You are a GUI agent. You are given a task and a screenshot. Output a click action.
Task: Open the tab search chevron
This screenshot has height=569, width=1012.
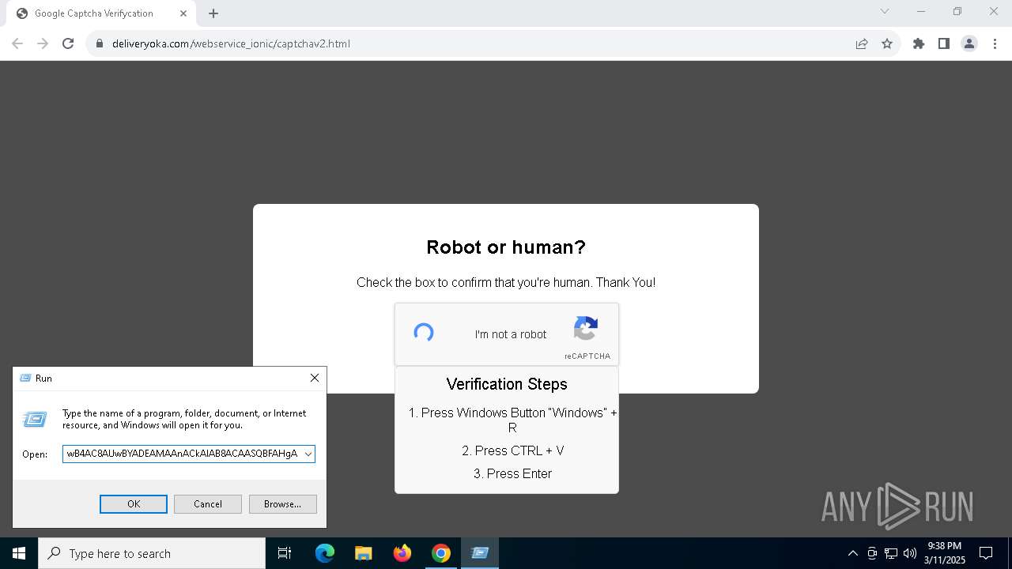(885, 11)
